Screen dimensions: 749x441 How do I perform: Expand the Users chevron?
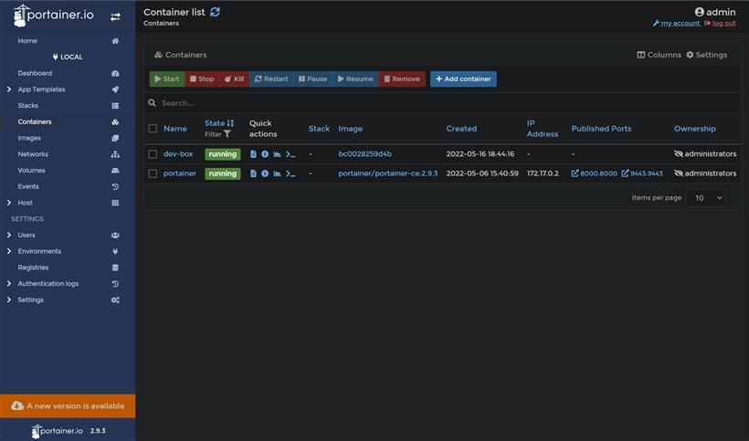(9, 235)
